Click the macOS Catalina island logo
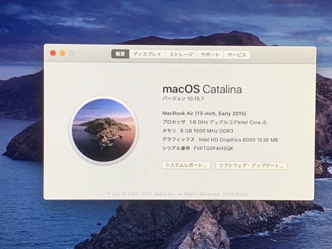Screen dimensions: 332x249 click(x=104, y=130)
